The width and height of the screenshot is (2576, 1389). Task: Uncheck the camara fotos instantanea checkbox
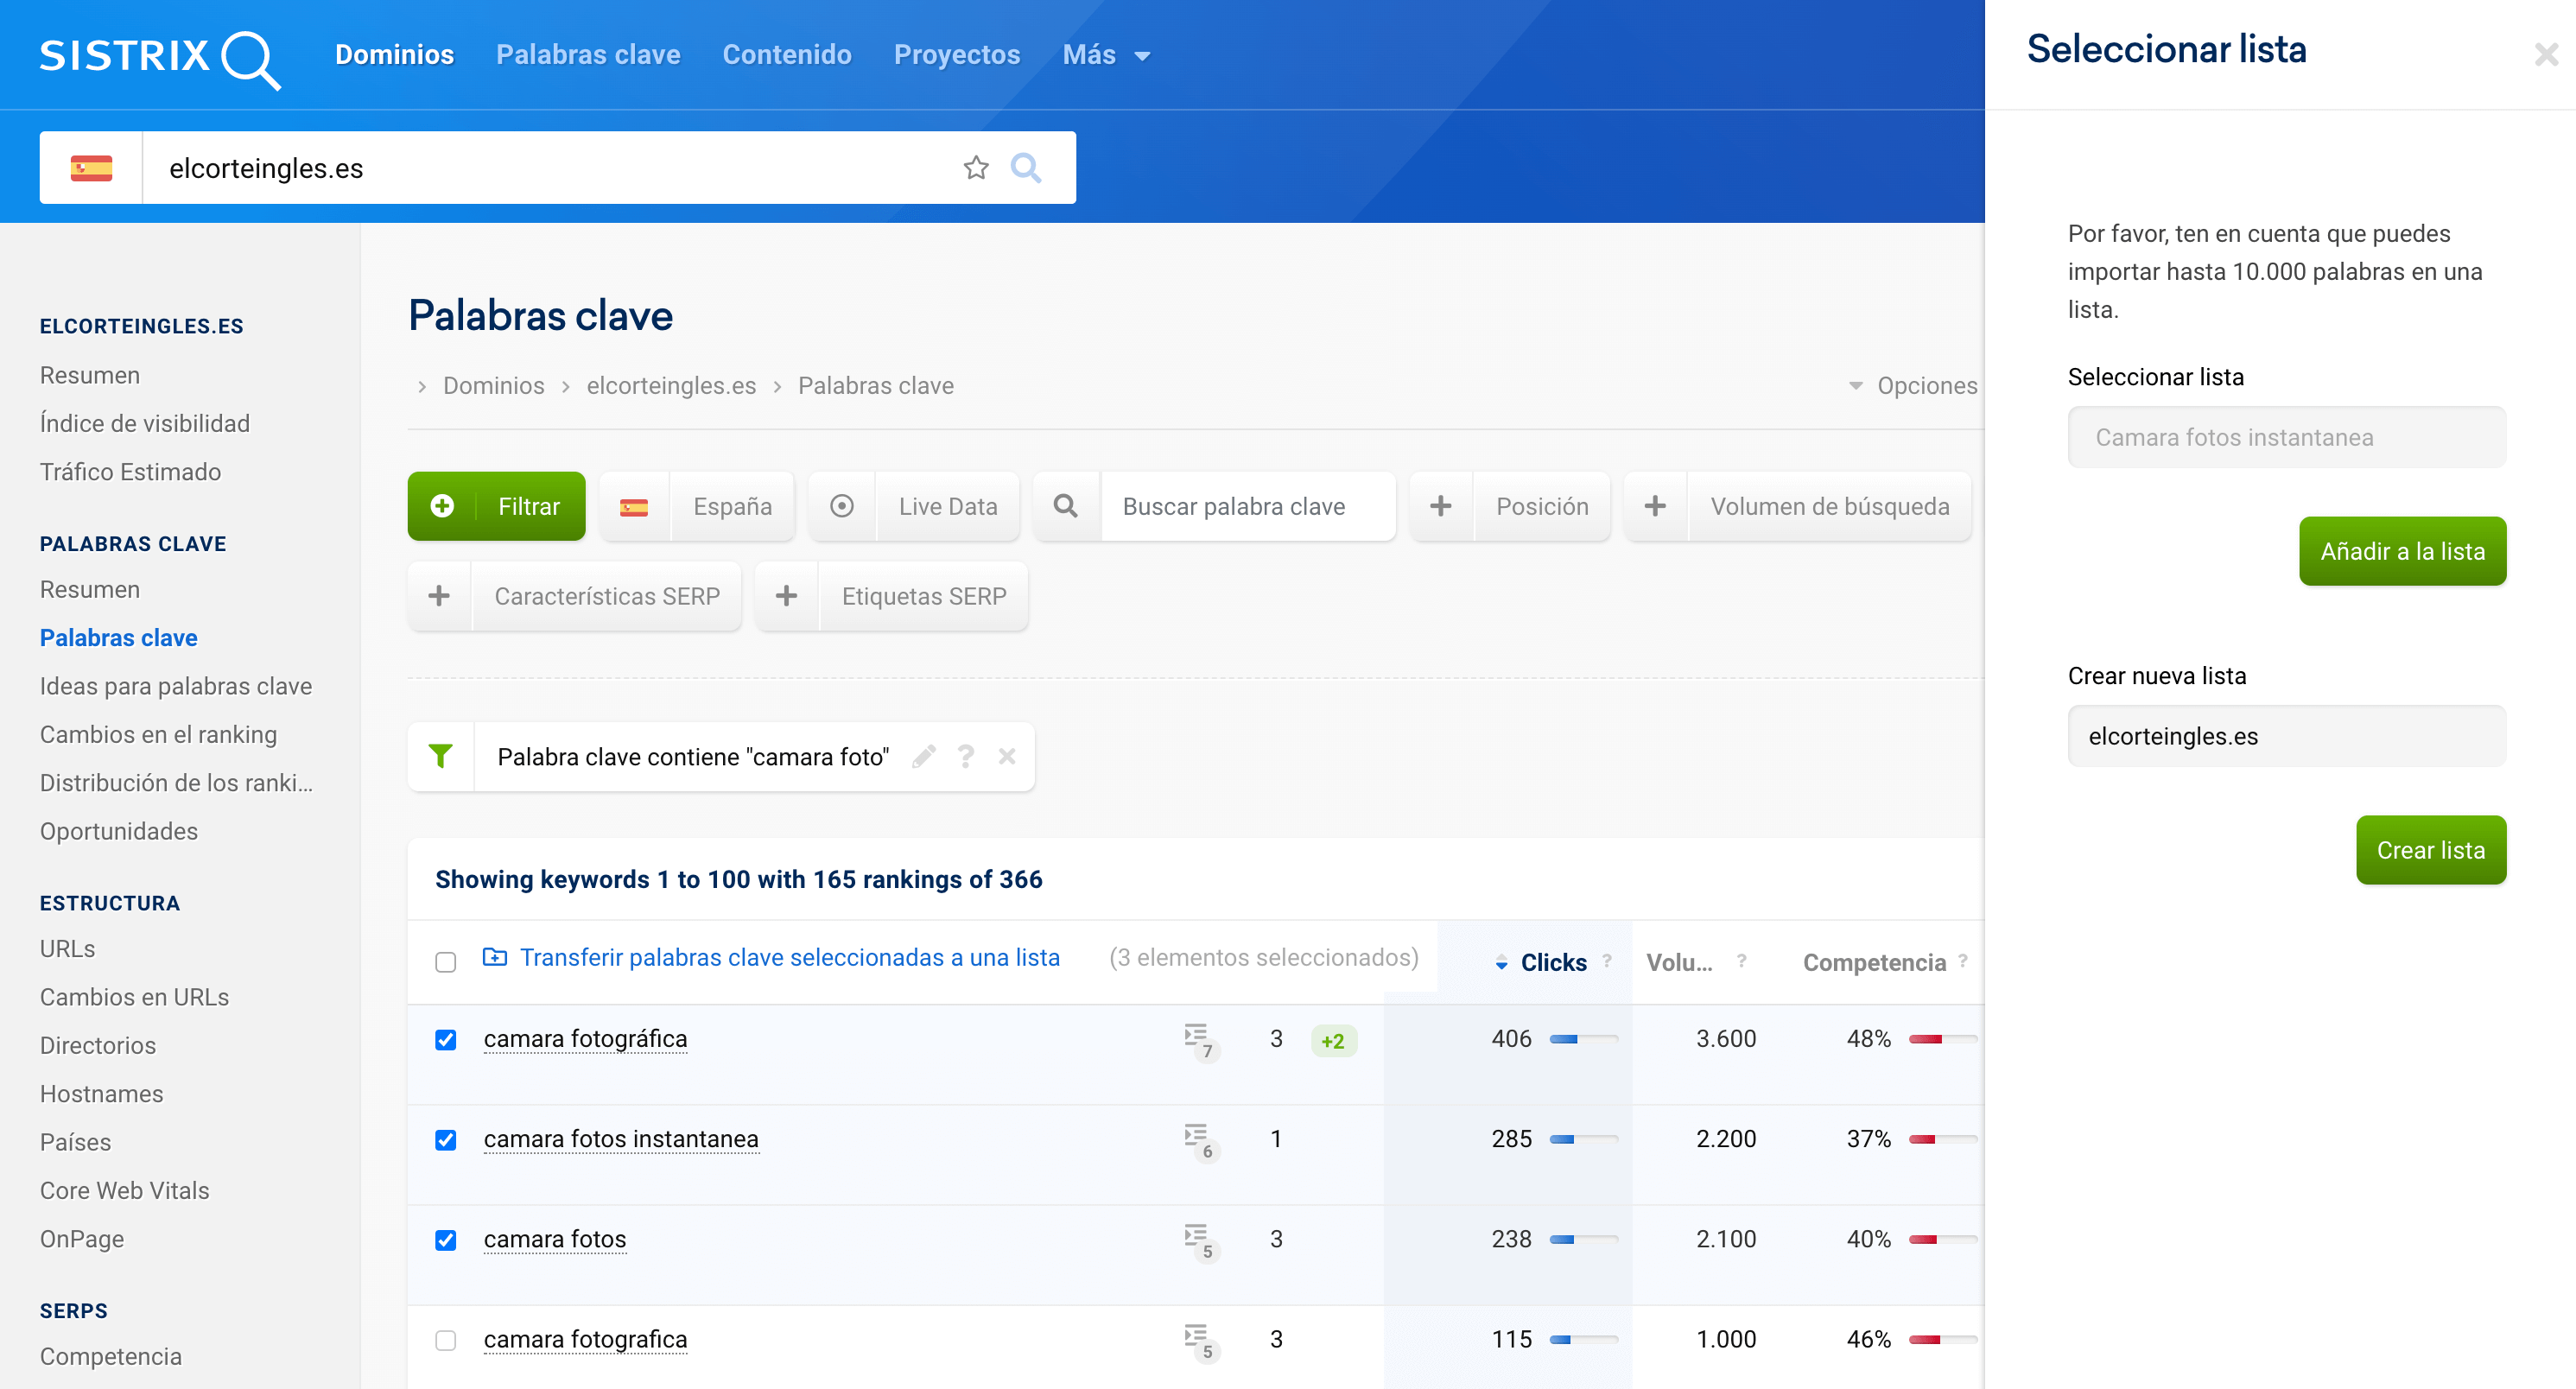coord(445,1139)
